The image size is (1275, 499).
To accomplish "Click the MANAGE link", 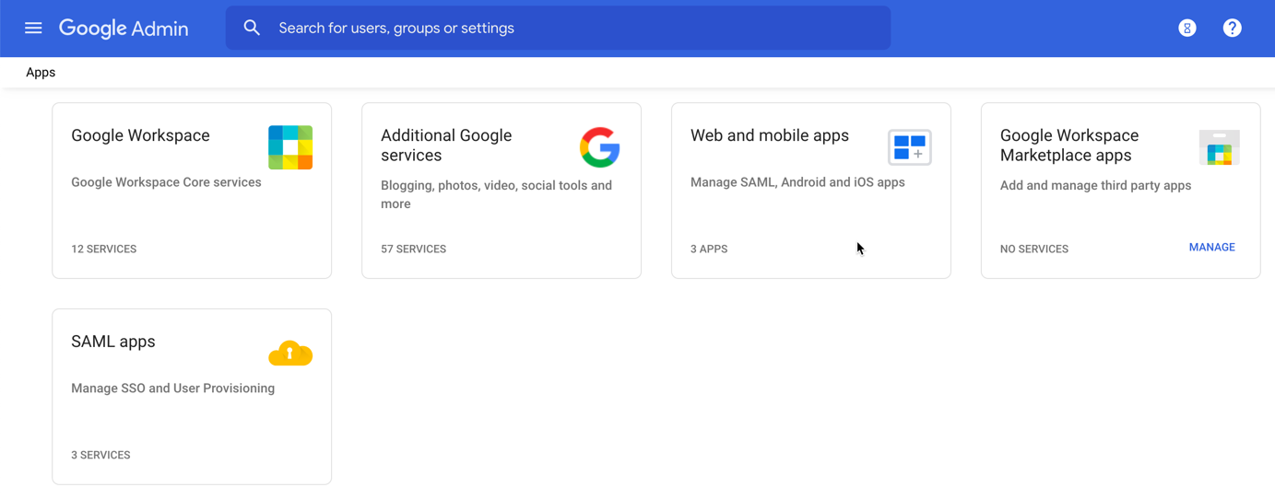I will (1211, 248).
